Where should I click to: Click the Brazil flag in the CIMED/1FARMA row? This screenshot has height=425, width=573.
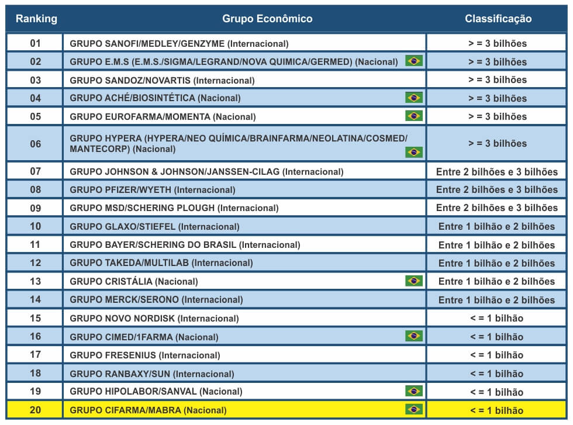point(414,336)
